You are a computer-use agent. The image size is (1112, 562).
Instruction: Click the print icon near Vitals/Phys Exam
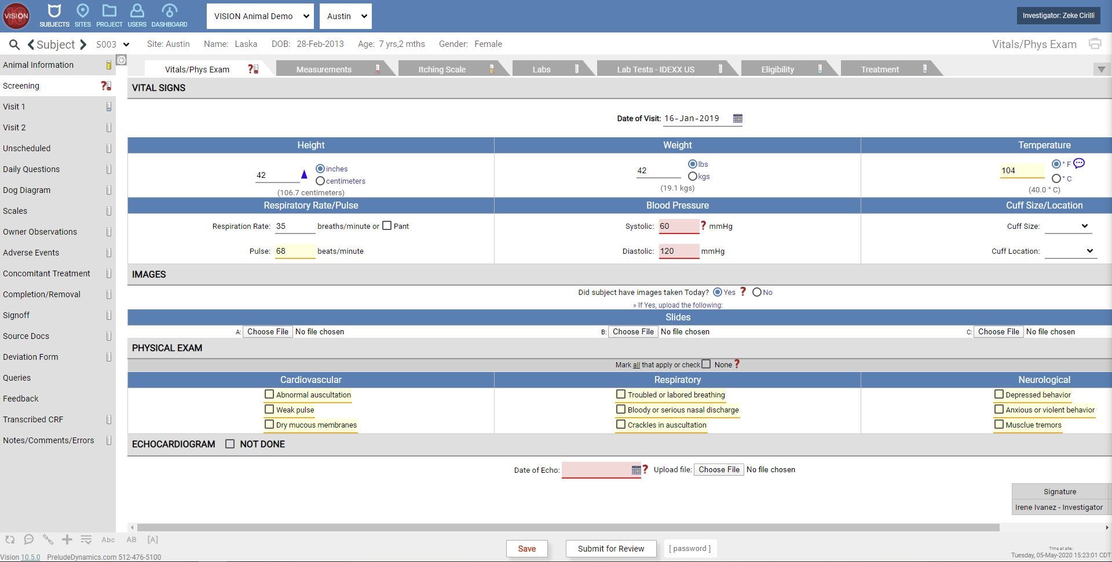[1095, 43]
